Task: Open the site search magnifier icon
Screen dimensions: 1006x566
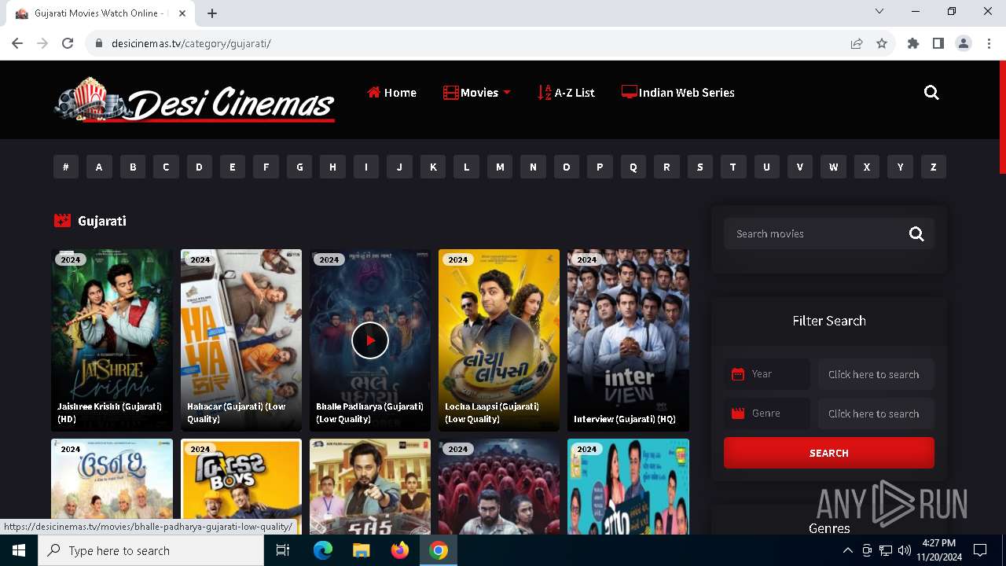Action: click(931, 93)
